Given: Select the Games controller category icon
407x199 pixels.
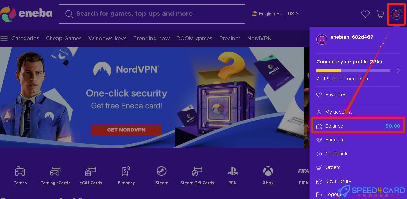Looking at the screenshot, I should point(20,171).
